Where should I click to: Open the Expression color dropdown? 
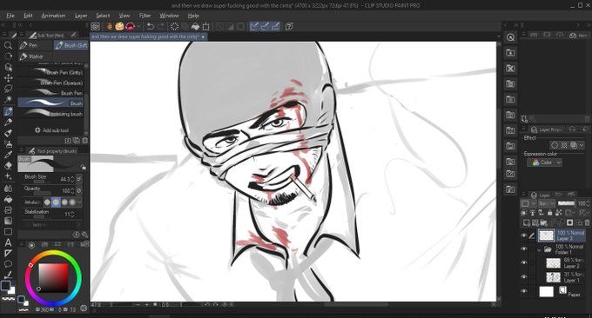544,162
